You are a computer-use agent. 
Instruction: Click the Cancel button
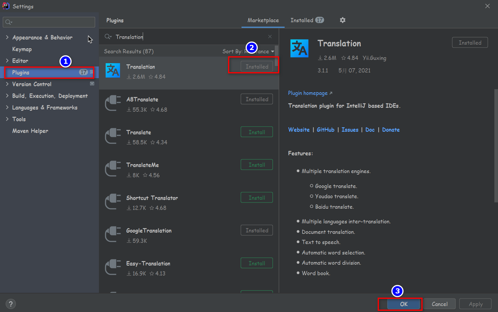[x=440, y=304]
